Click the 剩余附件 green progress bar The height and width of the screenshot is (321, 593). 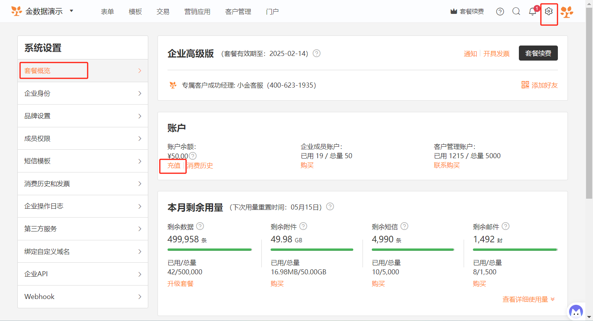[x=312, y=250]
